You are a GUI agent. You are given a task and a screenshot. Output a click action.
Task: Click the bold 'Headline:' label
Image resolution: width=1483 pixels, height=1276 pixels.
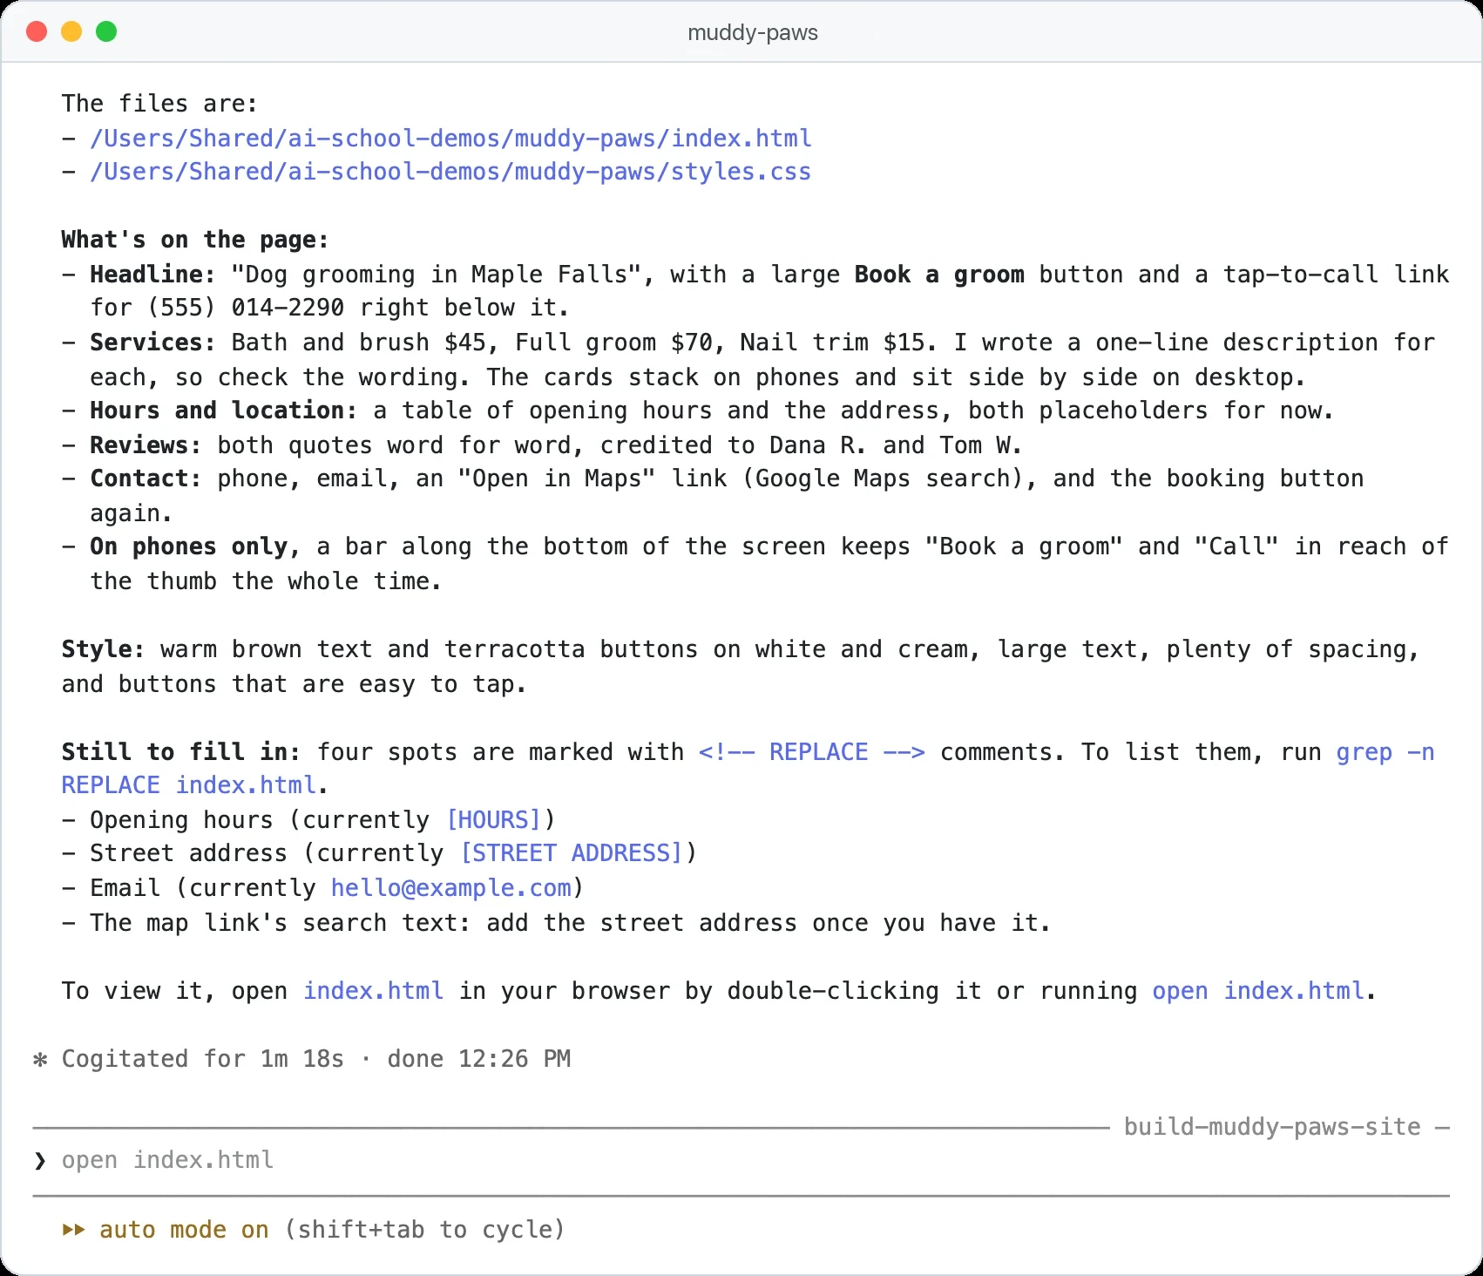point(152,274)
